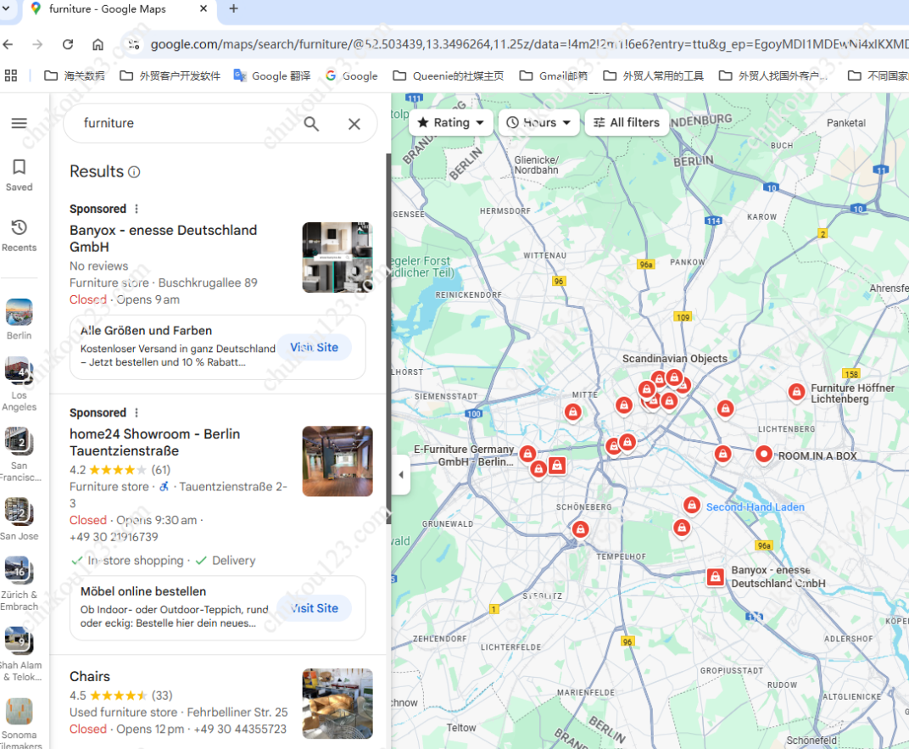Viewport: 909px width, 749px height.
Task: Open the 外贸人找国外客户 bookmark folder
Action: pos(772,76)
